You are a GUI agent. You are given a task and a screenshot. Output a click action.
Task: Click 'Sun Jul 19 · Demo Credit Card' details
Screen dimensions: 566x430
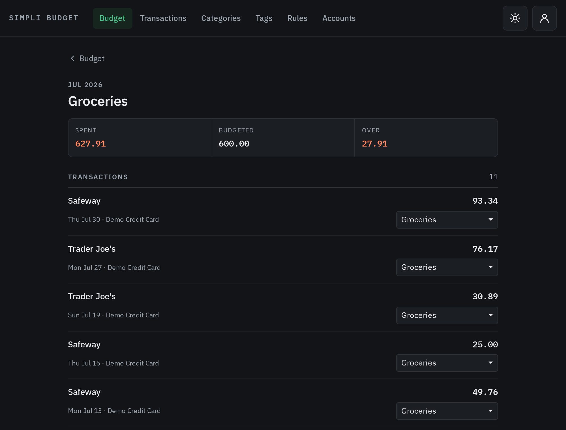[113, 315]
